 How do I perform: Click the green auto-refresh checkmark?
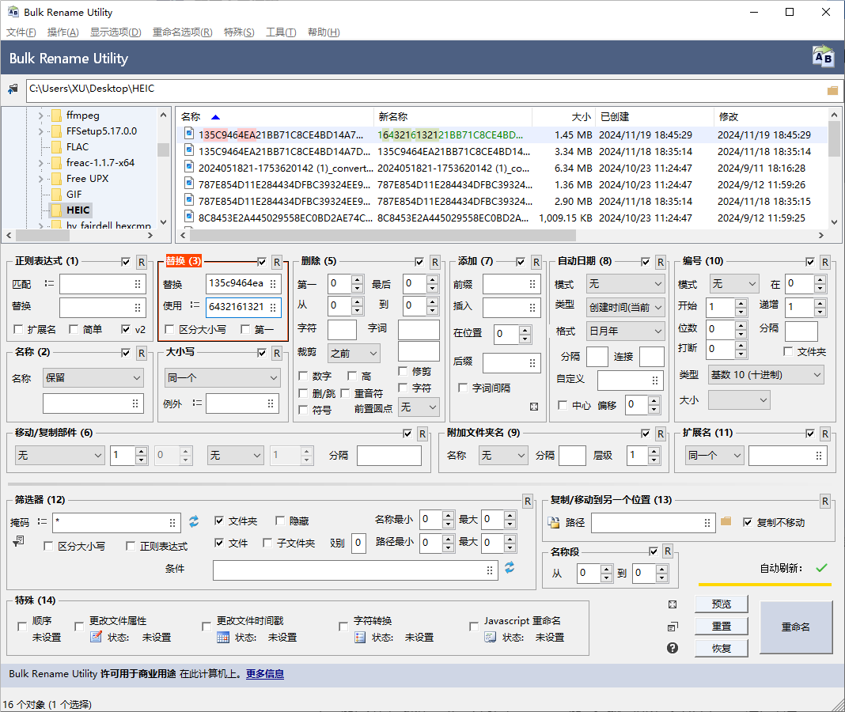pos(821,568)
